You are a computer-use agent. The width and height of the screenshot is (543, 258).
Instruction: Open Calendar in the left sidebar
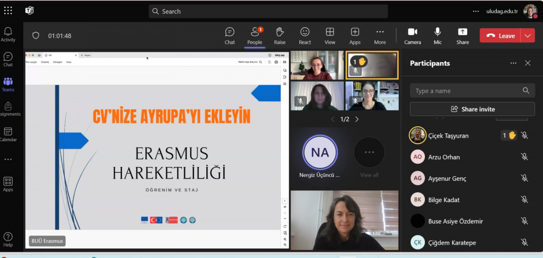(8, 134)
